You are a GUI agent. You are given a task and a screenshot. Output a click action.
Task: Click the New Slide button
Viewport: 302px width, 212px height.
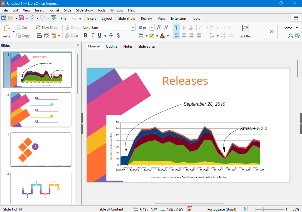[x=47, y=27]
